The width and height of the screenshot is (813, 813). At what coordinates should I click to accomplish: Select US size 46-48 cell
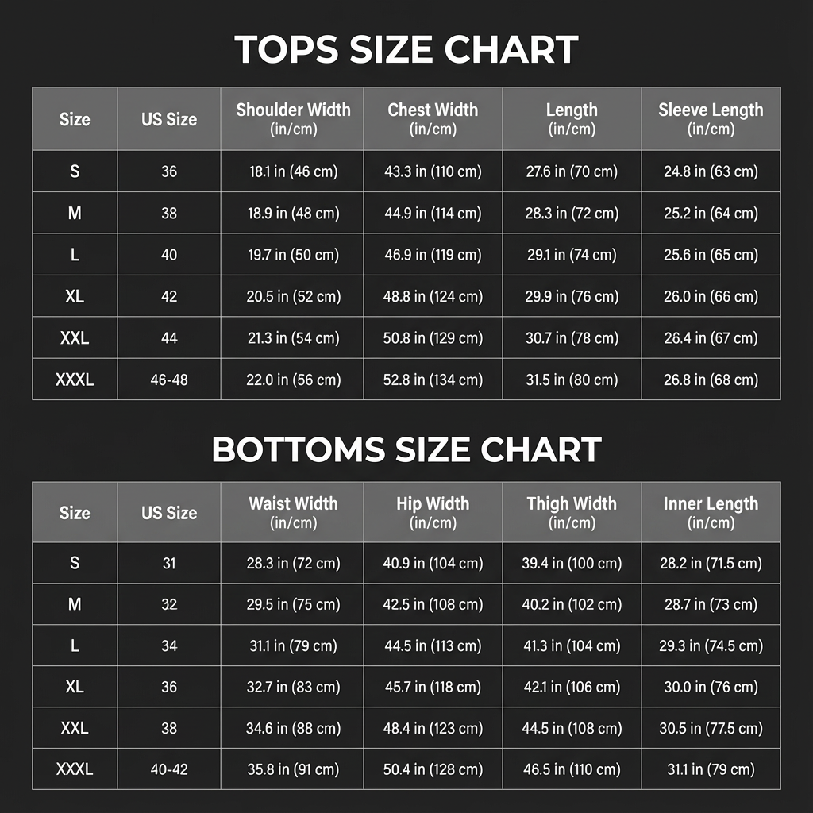pos(169,380)
